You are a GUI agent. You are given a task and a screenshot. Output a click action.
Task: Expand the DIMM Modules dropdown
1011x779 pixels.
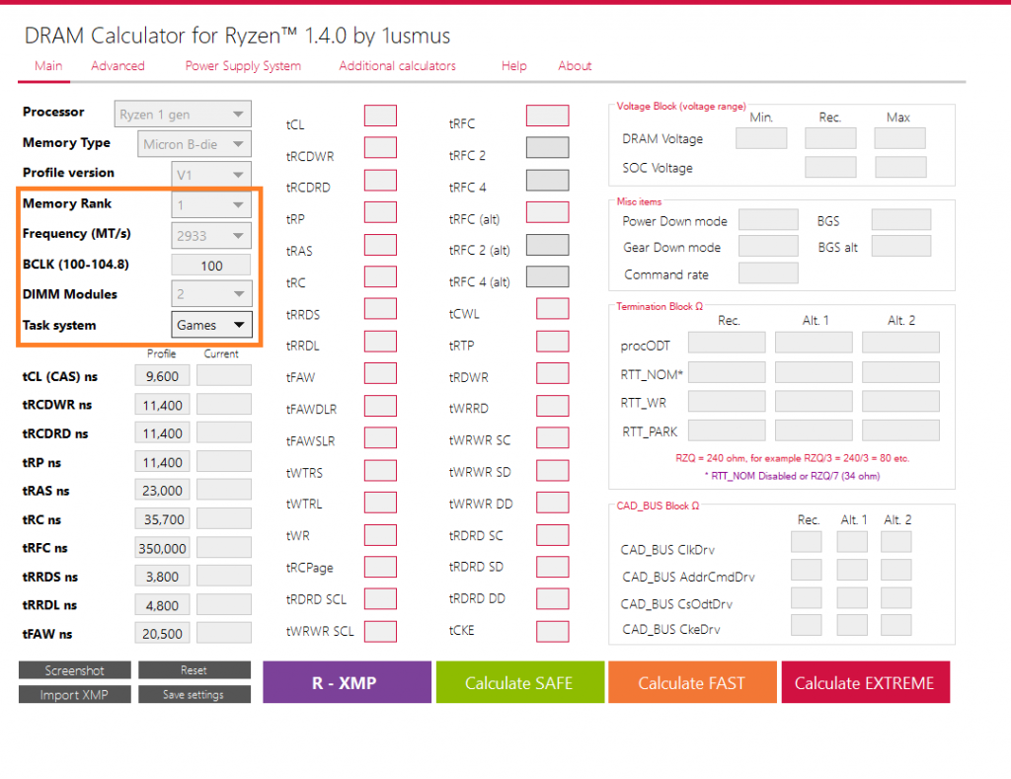click(211, 294)
